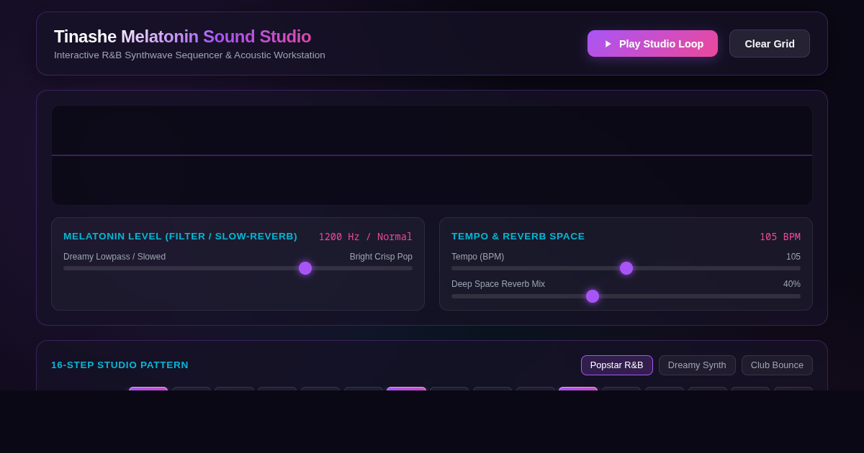Choose the Club Bounce preset
864x453 pixels.
coord(777,365)
